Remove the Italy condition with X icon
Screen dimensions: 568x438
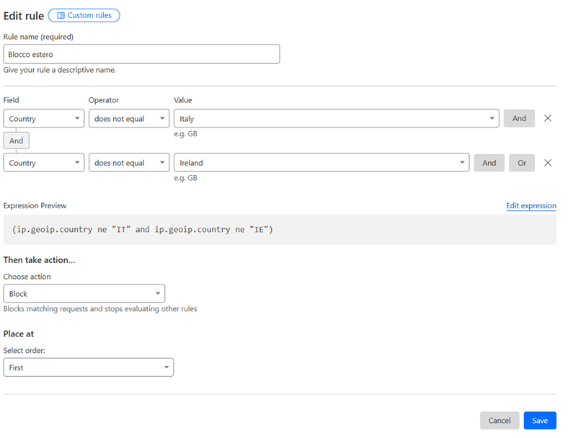(548, 118)
